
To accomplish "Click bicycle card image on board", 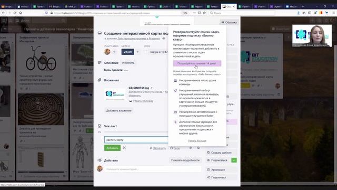I will point(41,59).
